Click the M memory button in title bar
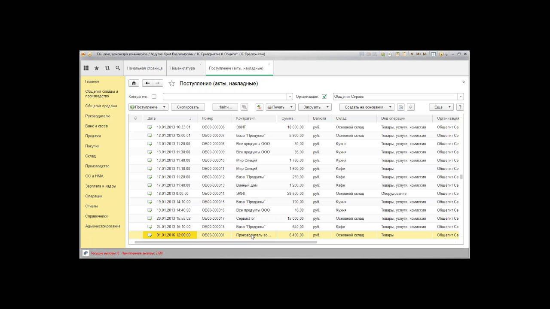 pos(412,54)
